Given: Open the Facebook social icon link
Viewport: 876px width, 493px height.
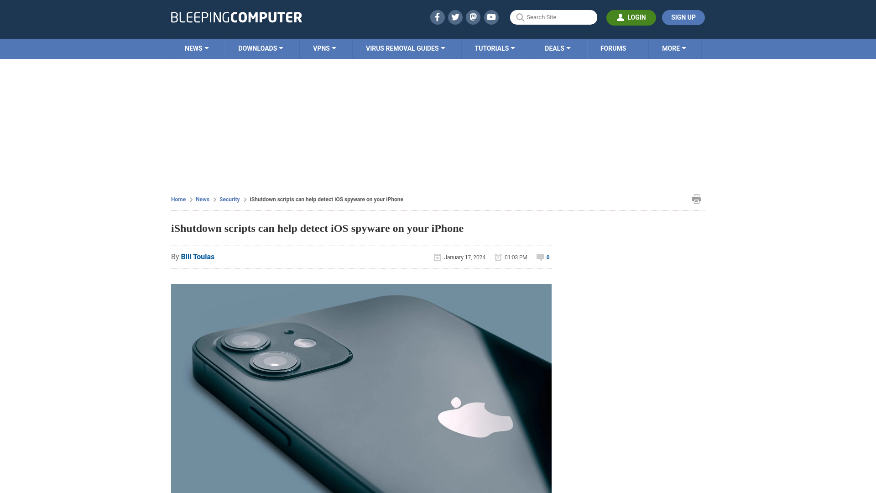Looking at the screenshot, I should [x=437, y=17].
